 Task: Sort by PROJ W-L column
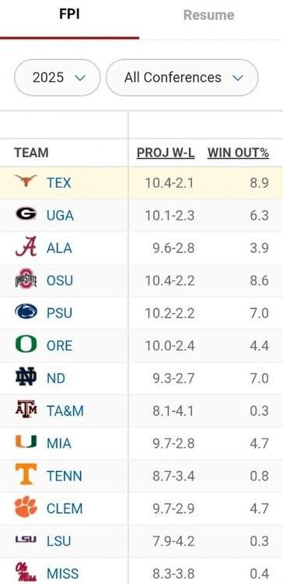166,153
